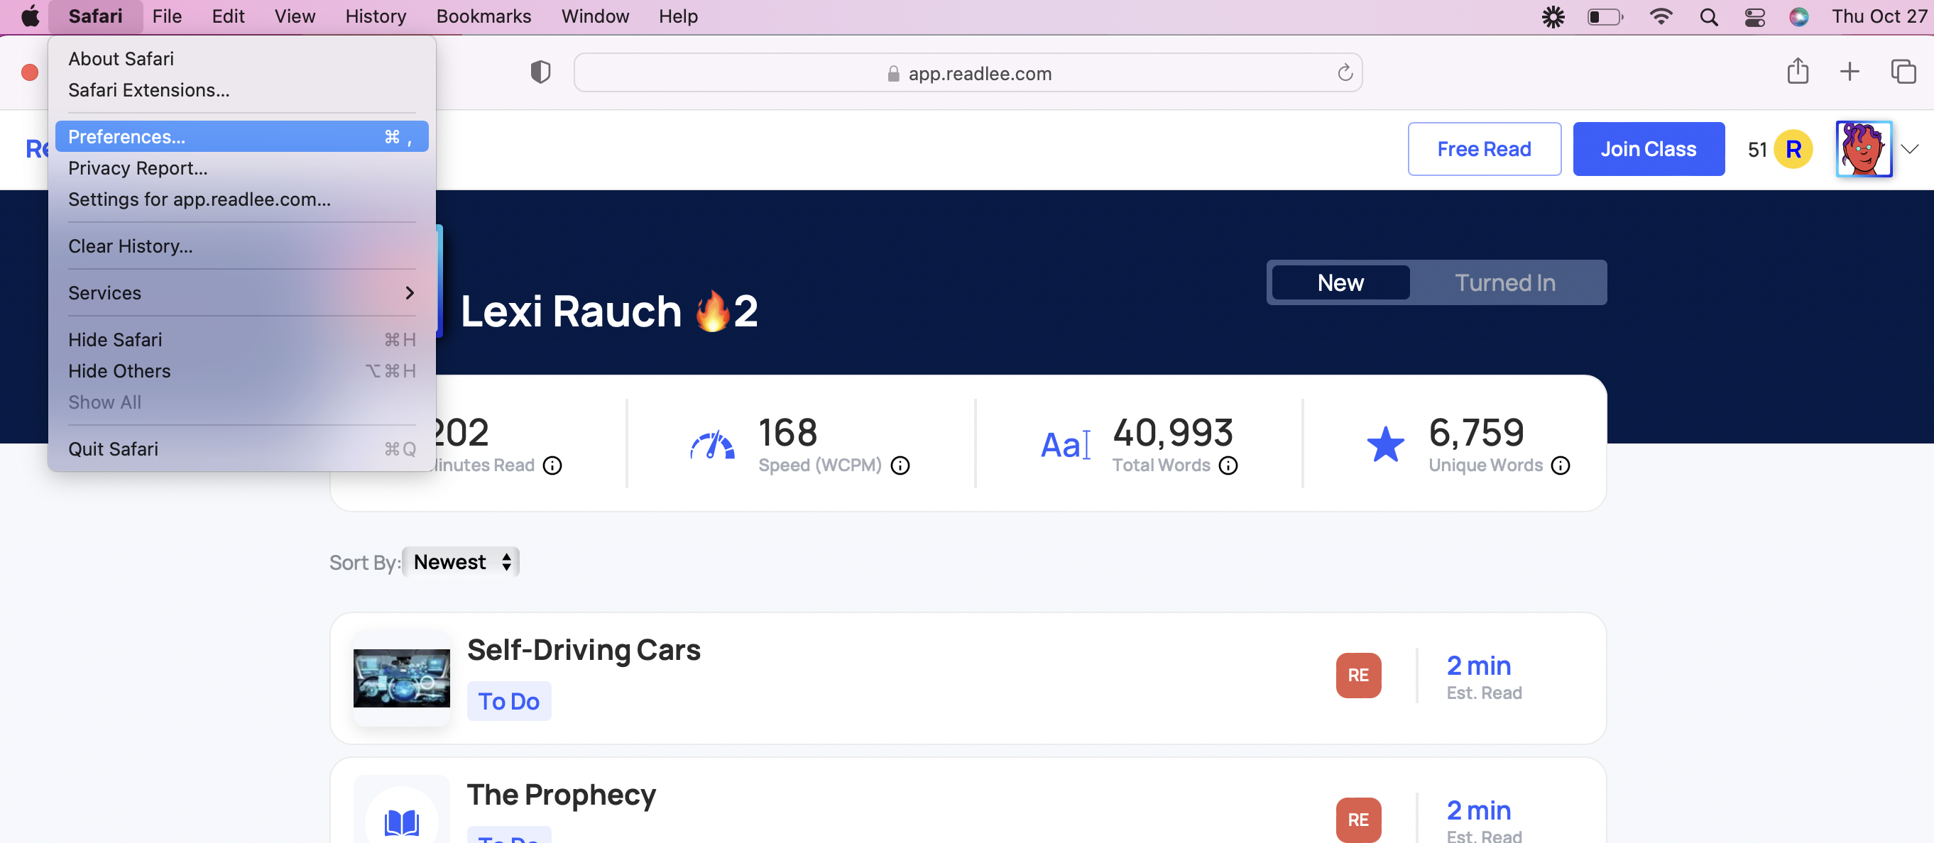Click the info icon next to Minutes Read
This screenshot has height=843, width=1934.
tap(552, 465)
